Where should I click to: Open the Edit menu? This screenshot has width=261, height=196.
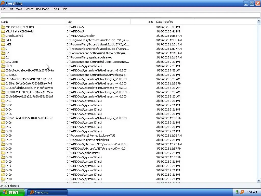coord(11,9)
